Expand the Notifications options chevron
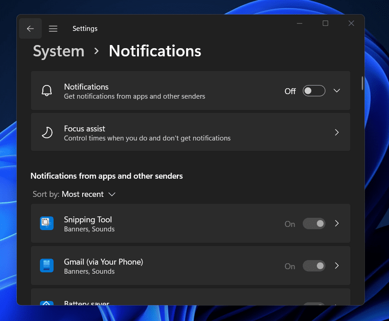 point(337,90)
